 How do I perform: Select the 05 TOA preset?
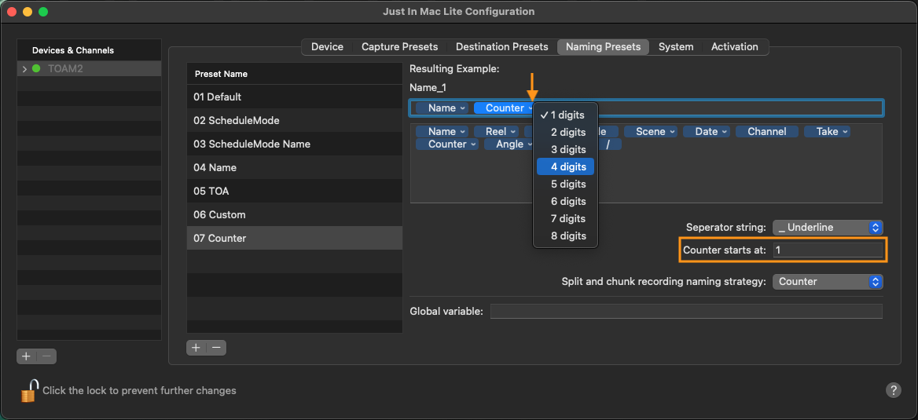point(295,192)
